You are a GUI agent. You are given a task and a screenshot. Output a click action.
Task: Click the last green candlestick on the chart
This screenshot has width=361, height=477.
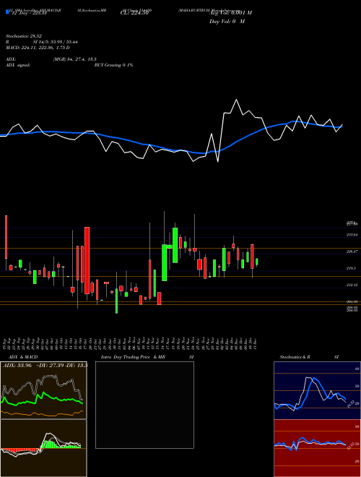click(257, 262)
